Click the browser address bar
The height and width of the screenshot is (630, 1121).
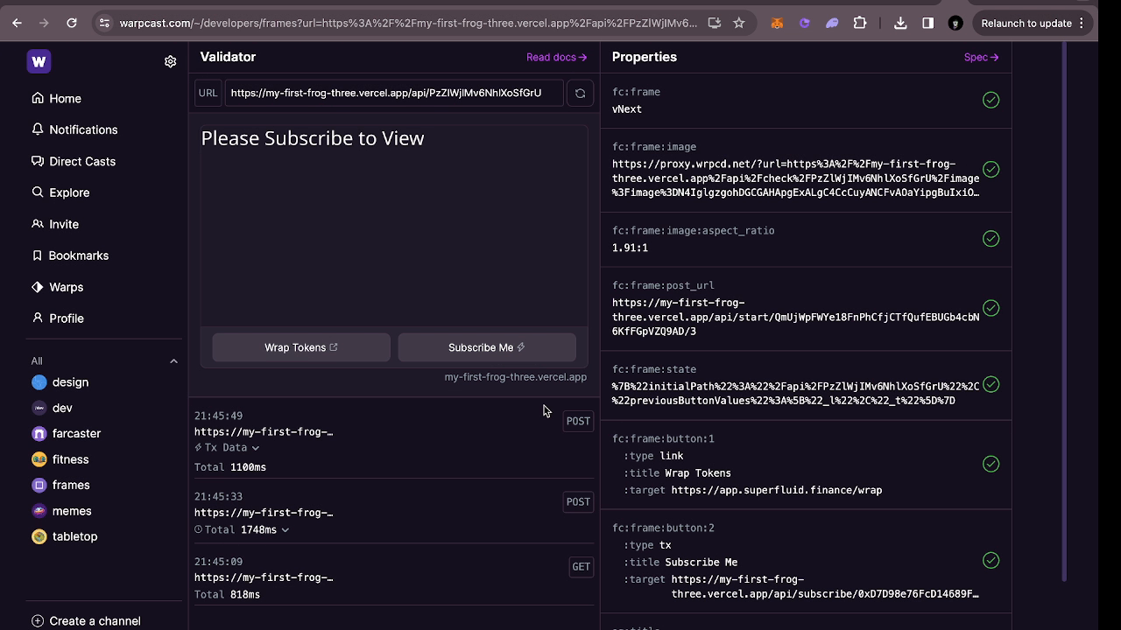pos(408,24)
